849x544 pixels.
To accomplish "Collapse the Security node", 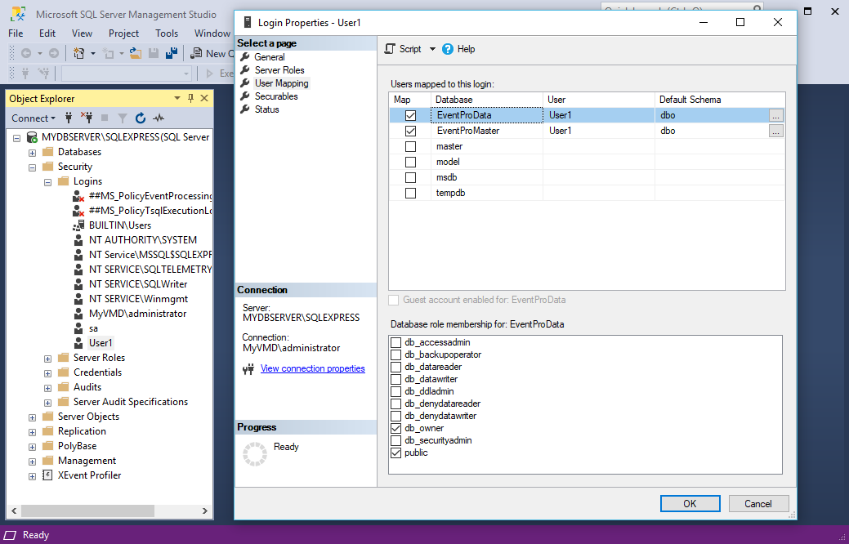I will tap(32, 167).
